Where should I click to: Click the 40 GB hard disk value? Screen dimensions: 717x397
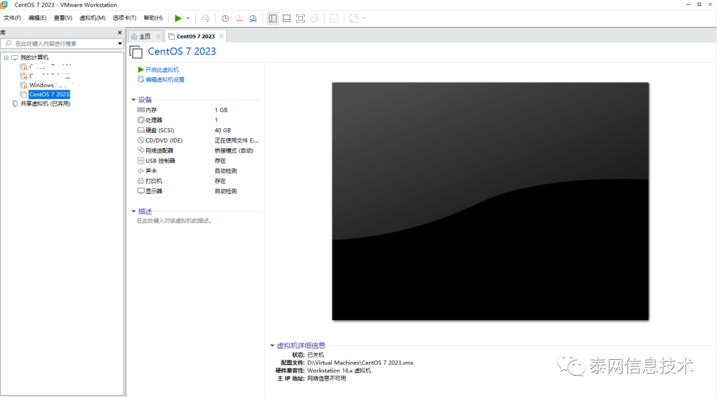click(x=222, y=130)
